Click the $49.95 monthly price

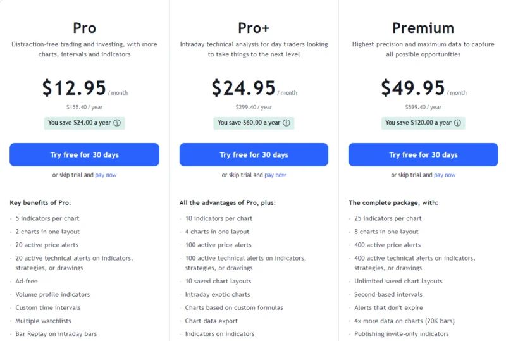pos(413,88)
